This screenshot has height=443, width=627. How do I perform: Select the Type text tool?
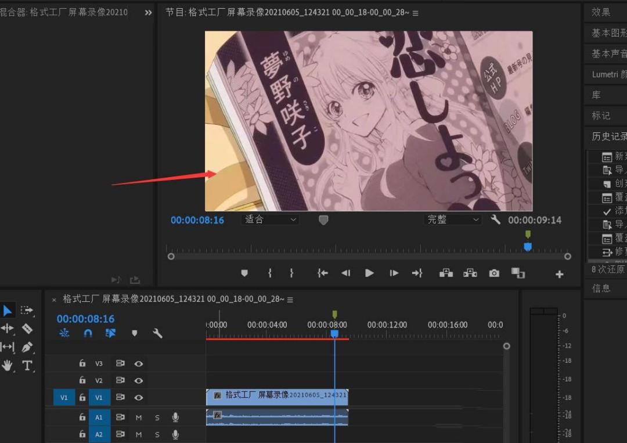point(27,366)
